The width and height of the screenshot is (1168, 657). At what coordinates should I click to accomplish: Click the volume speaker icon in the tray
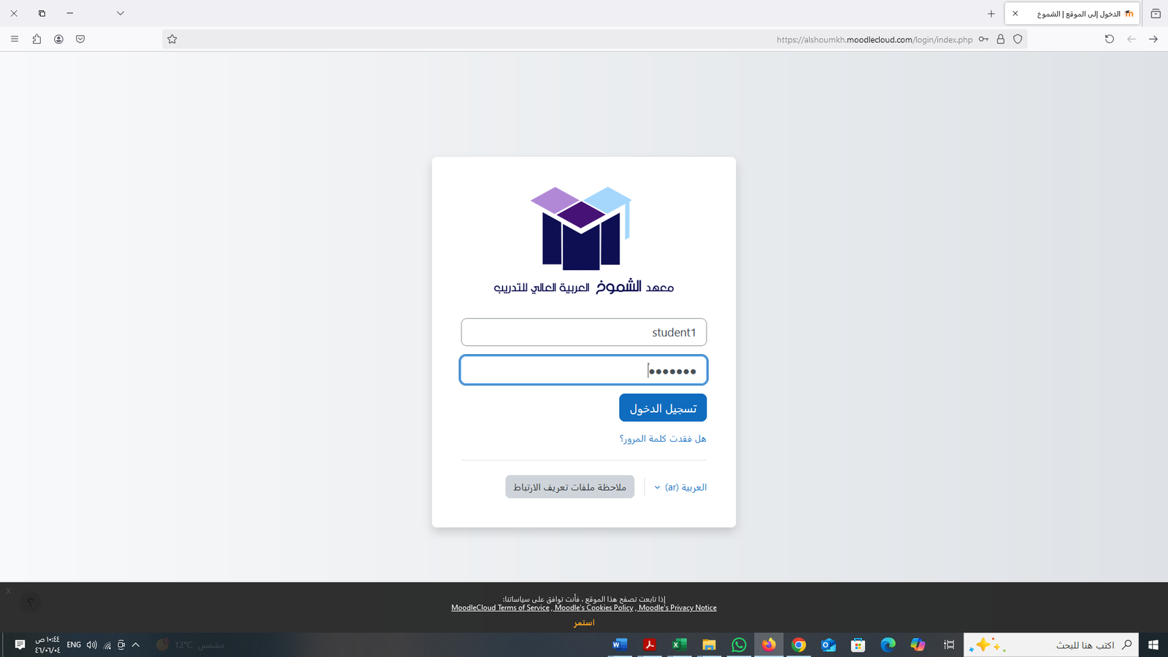91,645
